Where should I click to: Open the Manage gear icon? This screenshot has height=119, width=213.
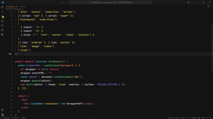click(x=2, y=115)
